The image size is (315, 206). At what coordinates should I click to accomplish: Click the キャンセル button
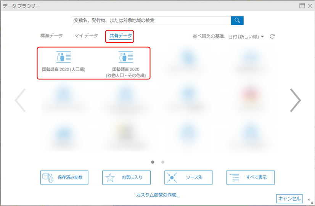coord(289,199)
